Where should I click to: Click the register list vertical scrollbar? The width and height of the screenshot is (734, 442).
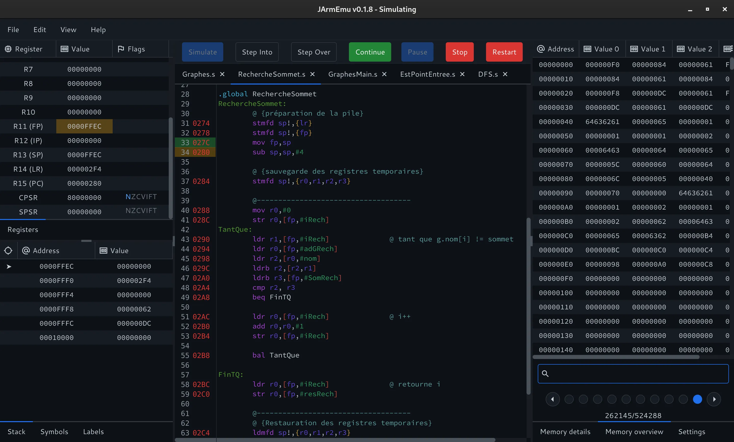[x=171, y=168]
